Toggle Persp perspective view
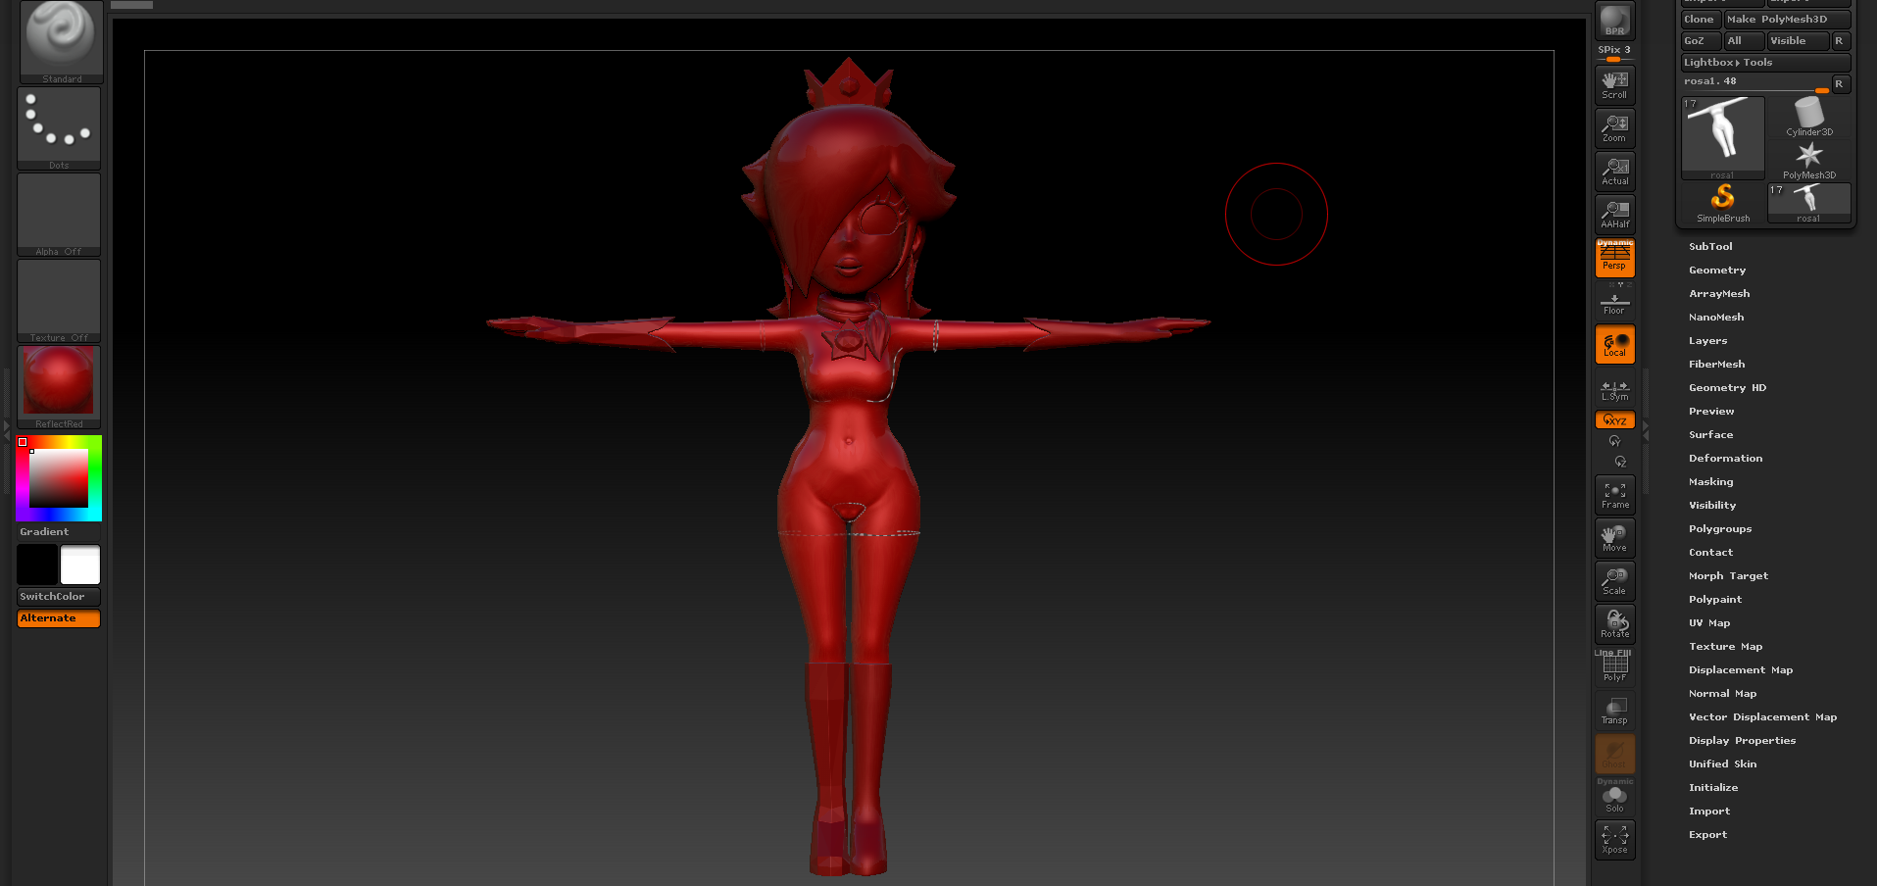The height and width of the screenshot is (886, 1877). coord(1614,258)
